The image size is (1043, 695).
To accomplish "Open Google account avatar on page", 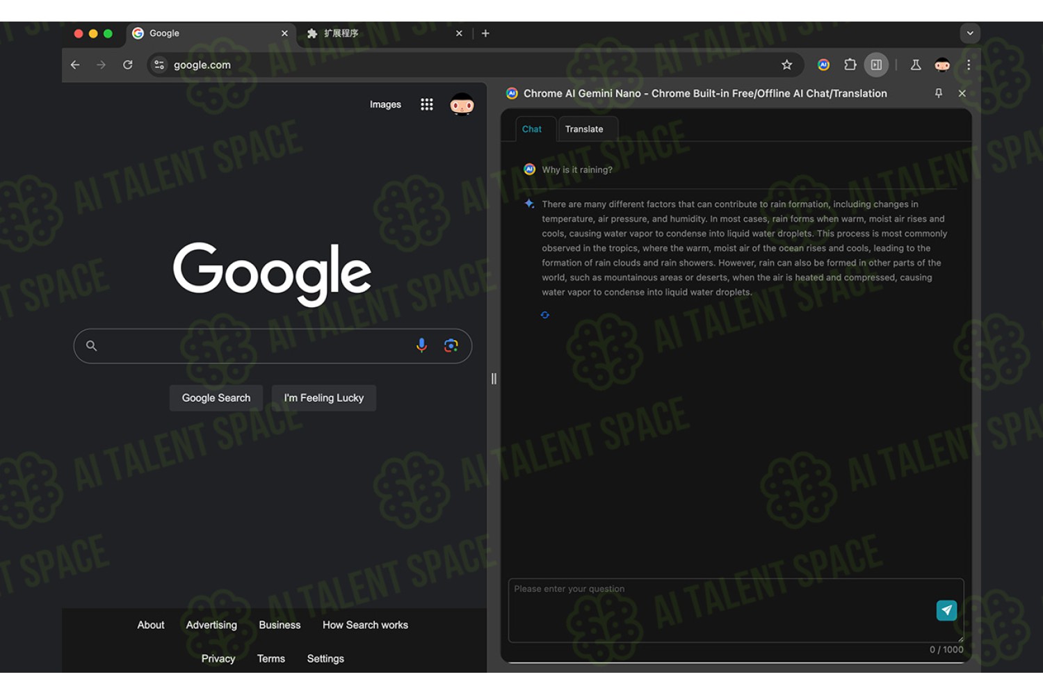I will click(462, 105).
